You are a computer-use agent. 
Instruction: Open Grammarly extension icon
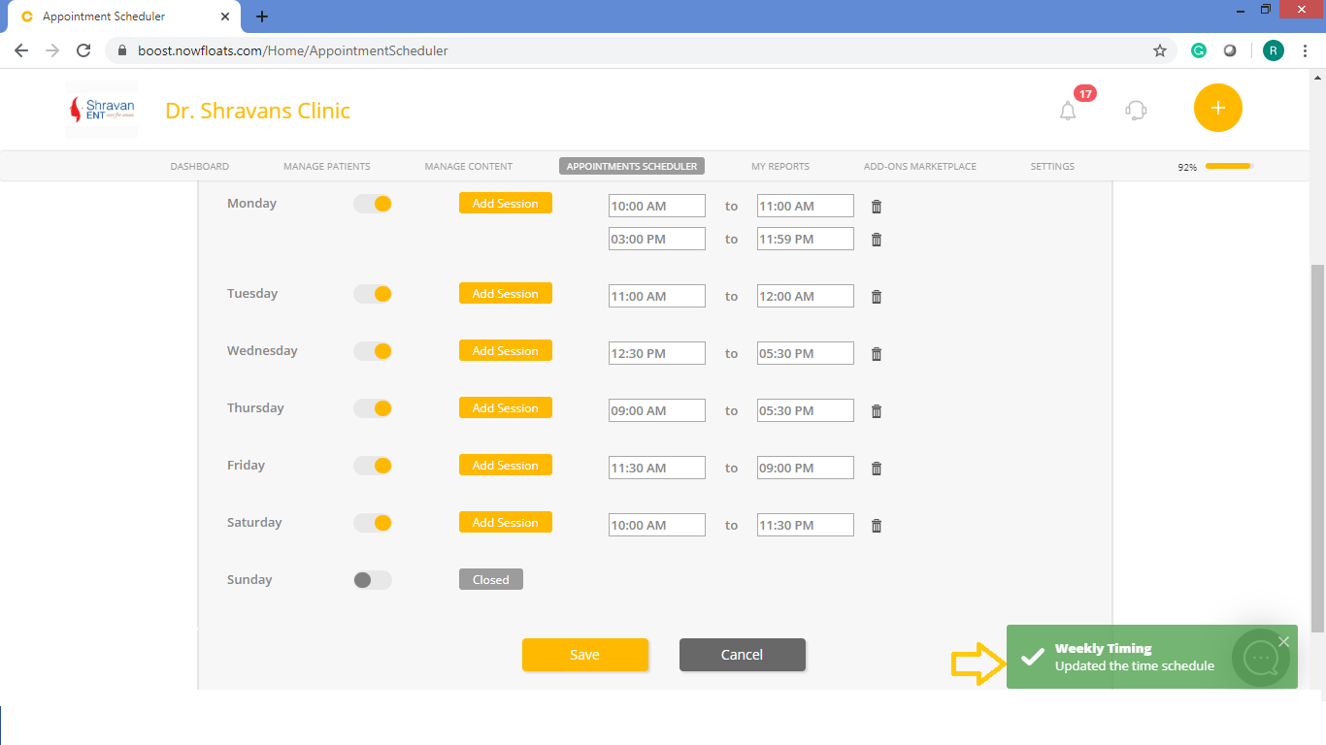[1199, 50]
